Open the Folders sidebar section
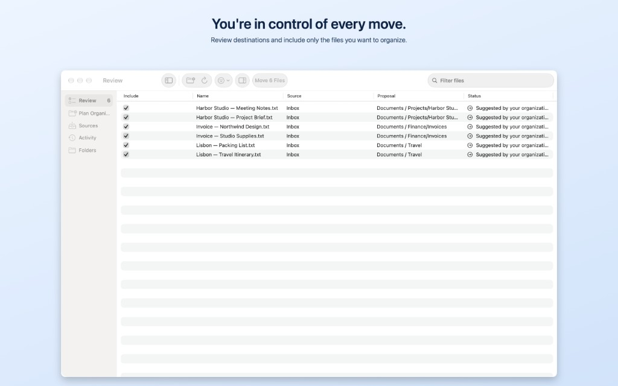 pos(89,150)
